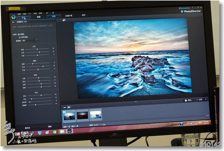Click the undo arrow icon
Screen dimensions: 224x151
tap(47, 13)
